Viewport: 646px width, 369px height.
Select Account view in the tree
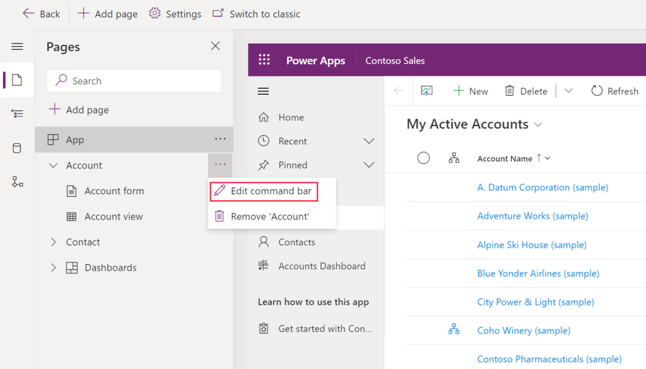tap(114, 216)
